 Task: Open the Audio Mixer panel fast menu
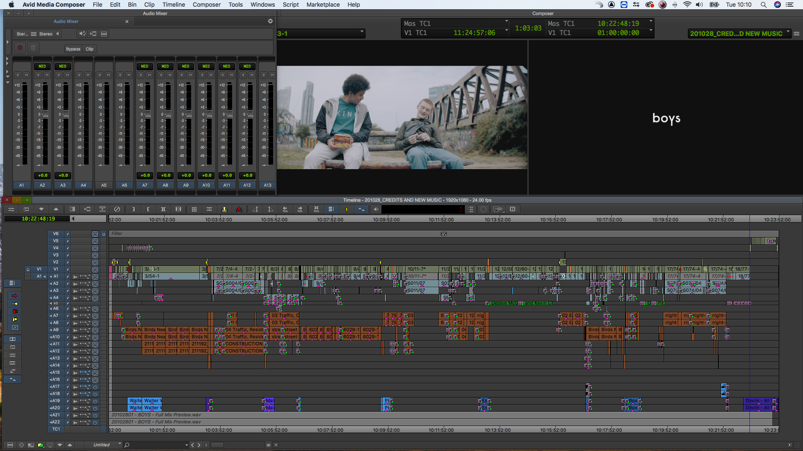pyautogui.click(x=270, y=21)
